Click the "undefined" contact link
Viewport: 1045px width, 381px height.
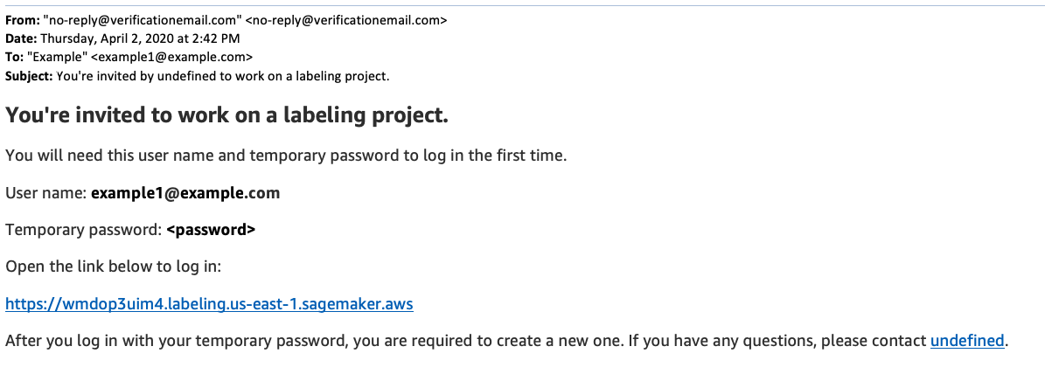point(967,341)
